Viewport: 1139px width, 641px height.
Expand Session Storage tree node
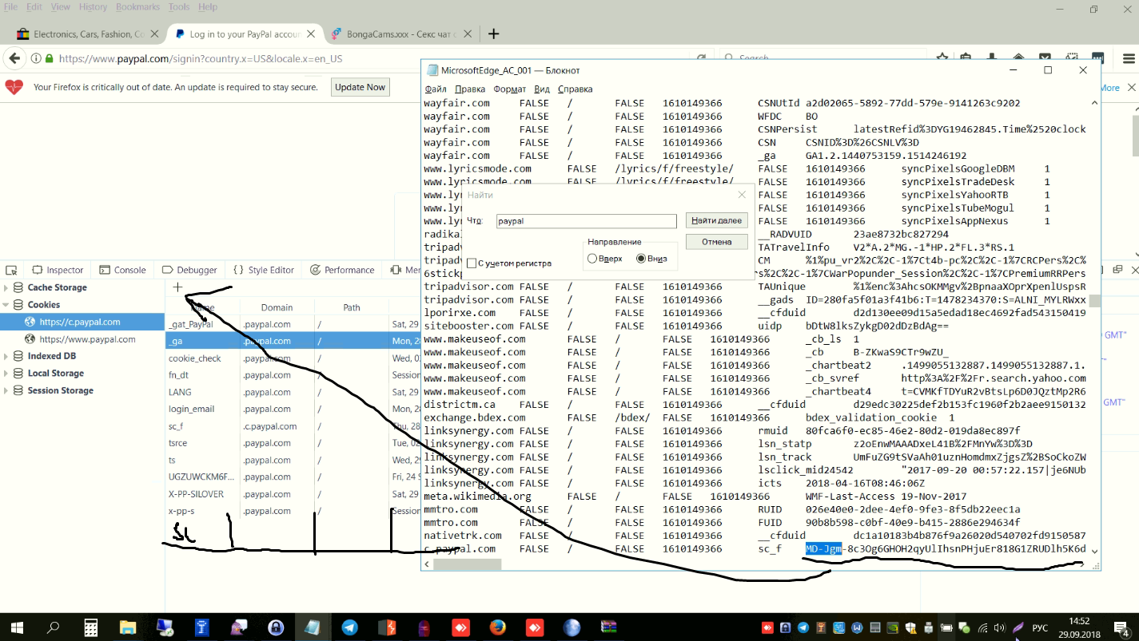6,390
